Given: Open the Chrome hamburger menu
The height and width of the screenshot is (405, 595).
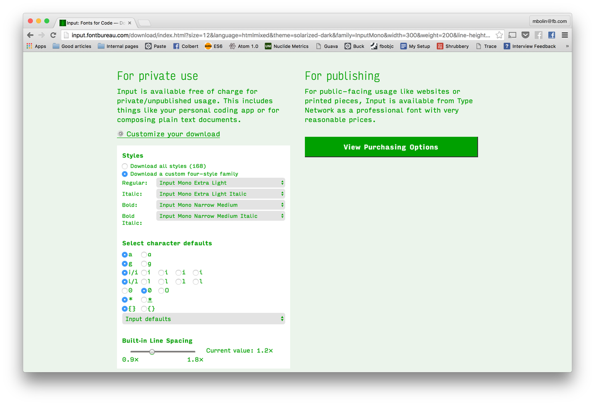Looking at the screenshot, I should pyautogui.click(x=565, y=35).
